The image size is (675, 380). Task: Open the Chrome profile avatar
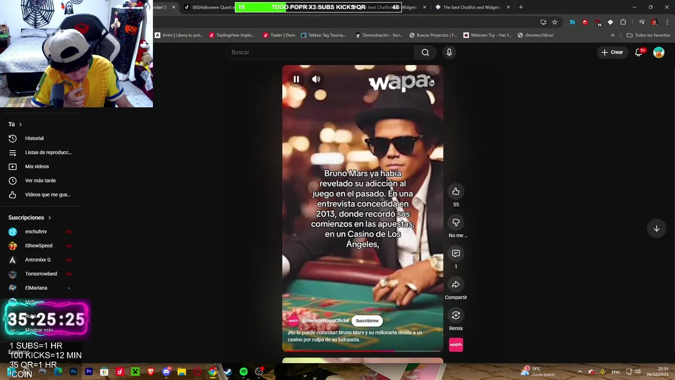pyautogui.click(x=654, y=22)
